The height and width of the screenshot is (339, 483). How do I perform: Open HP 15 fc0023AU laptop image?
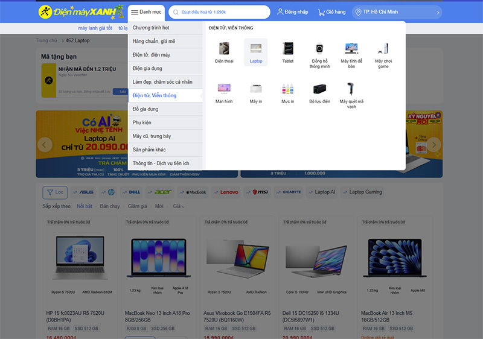(80, 257)
